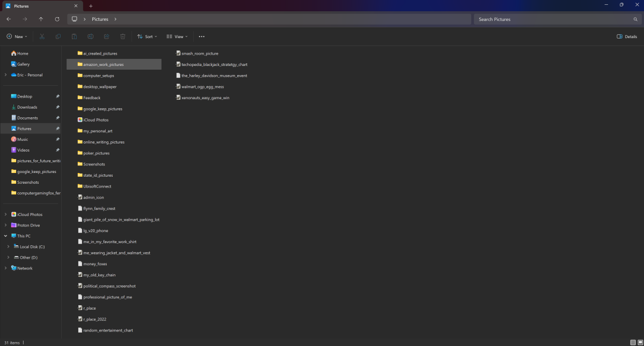Collapse the This PC tree node
Viewport: 644px width, 346px height.
5,236
